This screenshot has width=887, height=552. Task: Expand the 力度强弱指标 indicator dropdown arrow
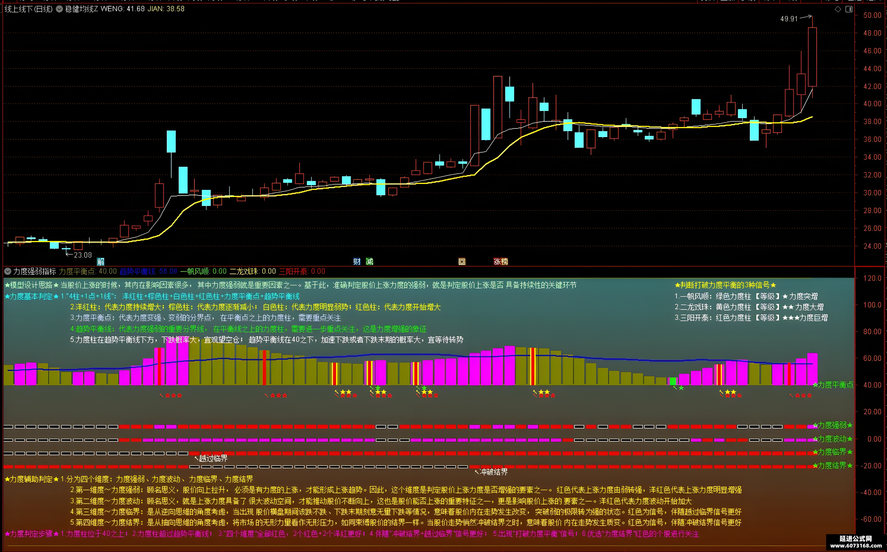pyautogui.click(x=7, y=271)
